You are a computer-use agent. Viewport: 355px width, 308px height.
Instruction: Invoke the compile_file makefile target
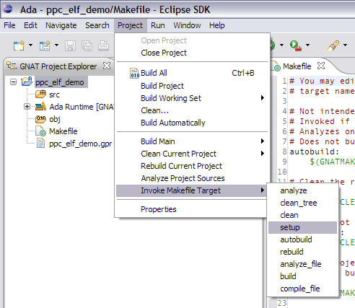pos(302,289)
